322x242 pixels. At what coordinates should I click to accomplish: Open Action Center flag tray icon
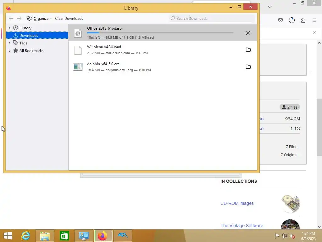coord(277,236)
